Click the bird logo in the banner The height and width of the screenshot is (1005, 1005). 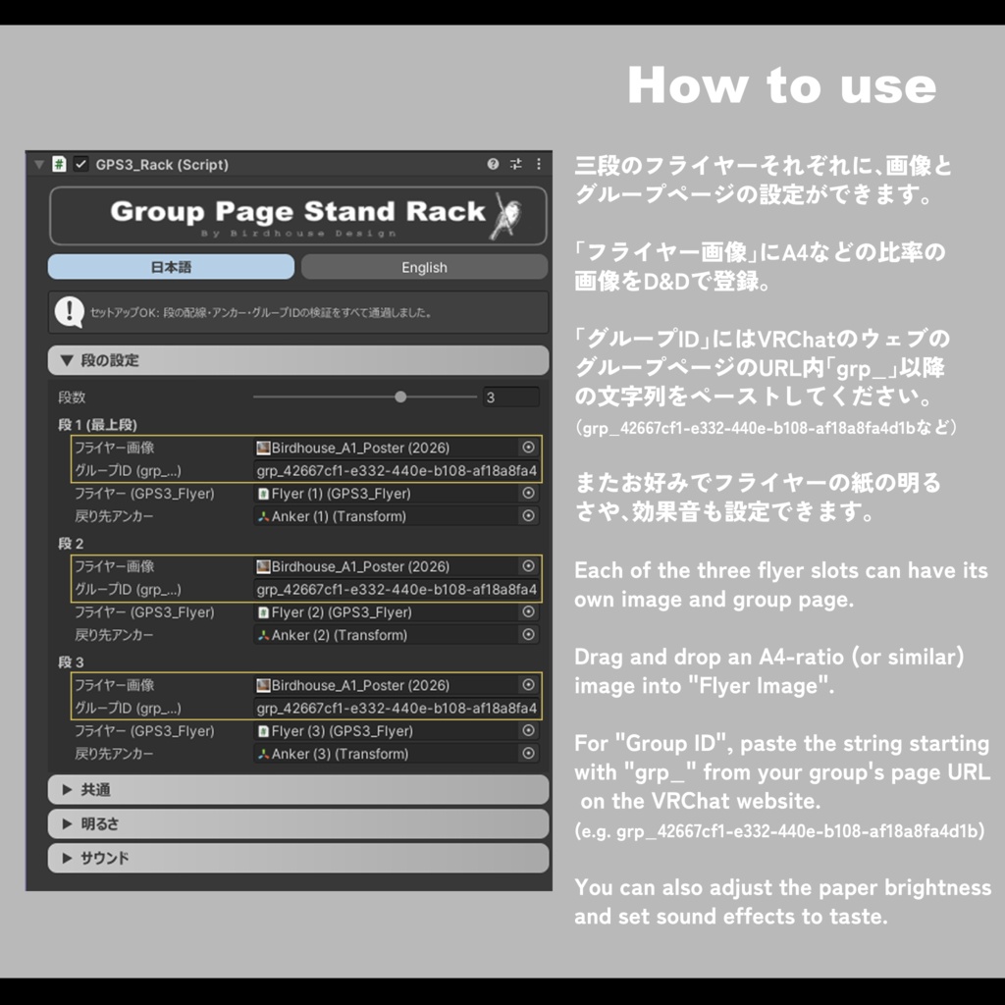[508, 215]
